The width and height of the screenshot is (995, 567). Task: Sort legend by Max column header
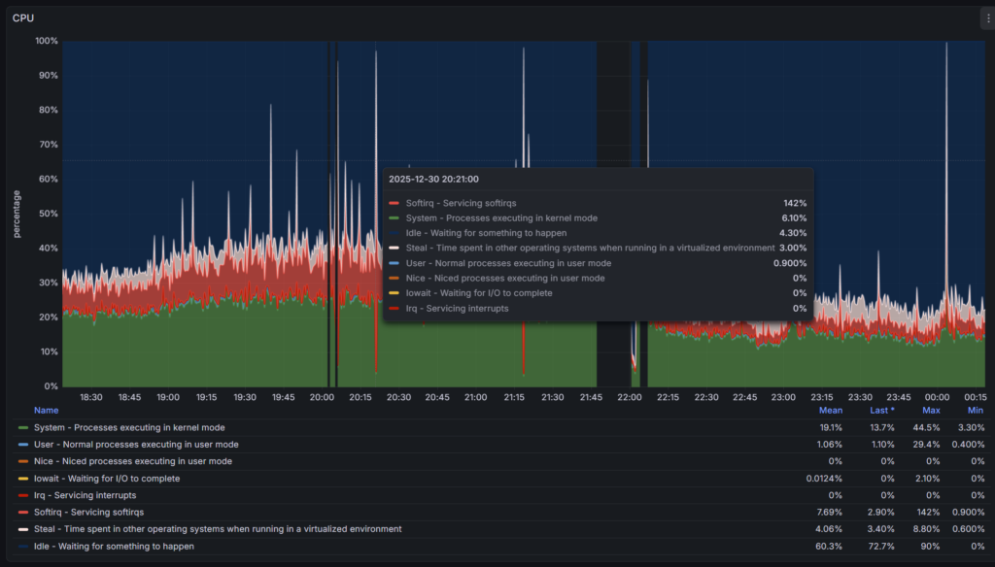point(931,410)
